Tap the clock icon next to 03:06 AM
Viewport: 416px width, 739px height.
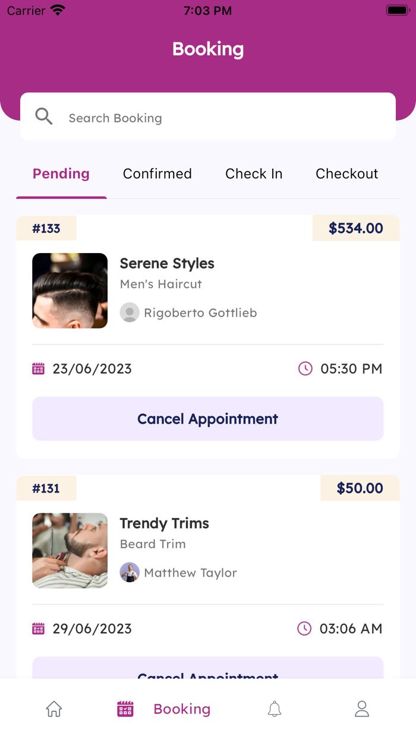(x=305, y=629)
